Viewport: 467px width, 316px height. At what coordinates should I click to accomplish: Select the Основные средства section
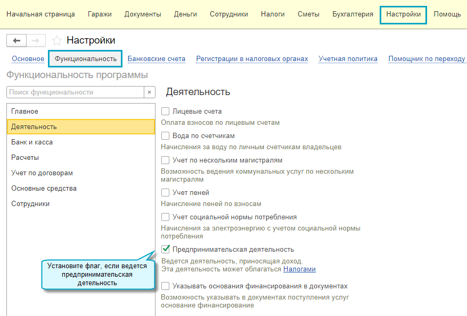81,189
